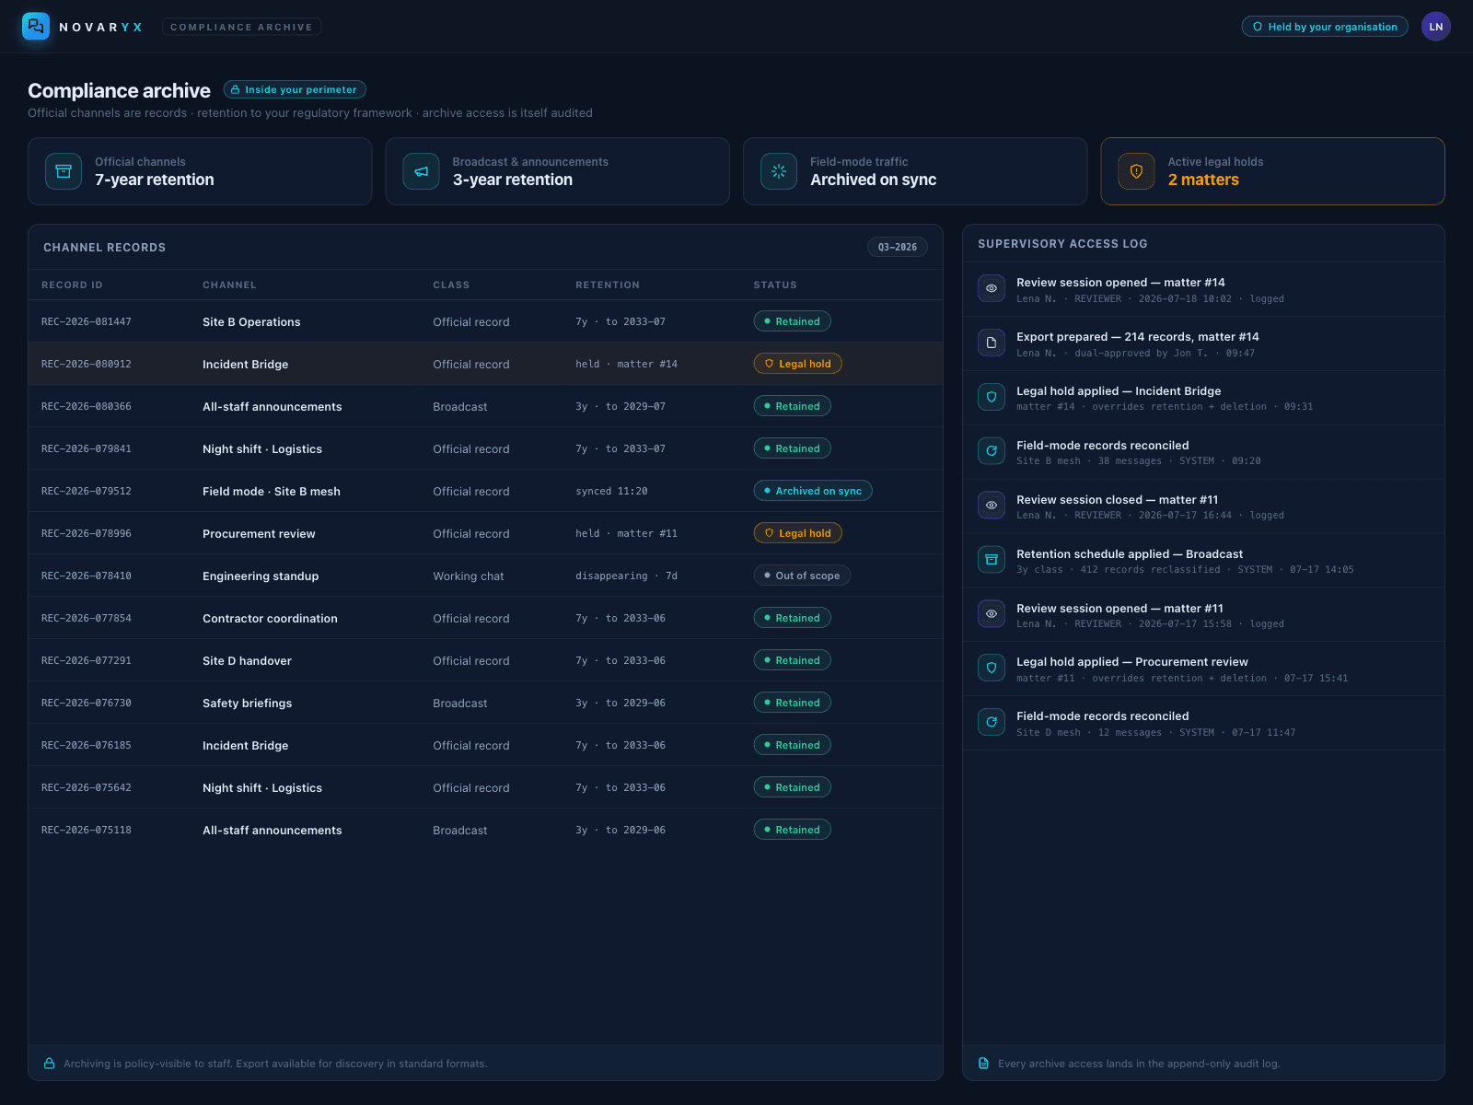1473x1105 pixels.
Task: Click the document icon in the access log footer
Action: [983, 1064]
